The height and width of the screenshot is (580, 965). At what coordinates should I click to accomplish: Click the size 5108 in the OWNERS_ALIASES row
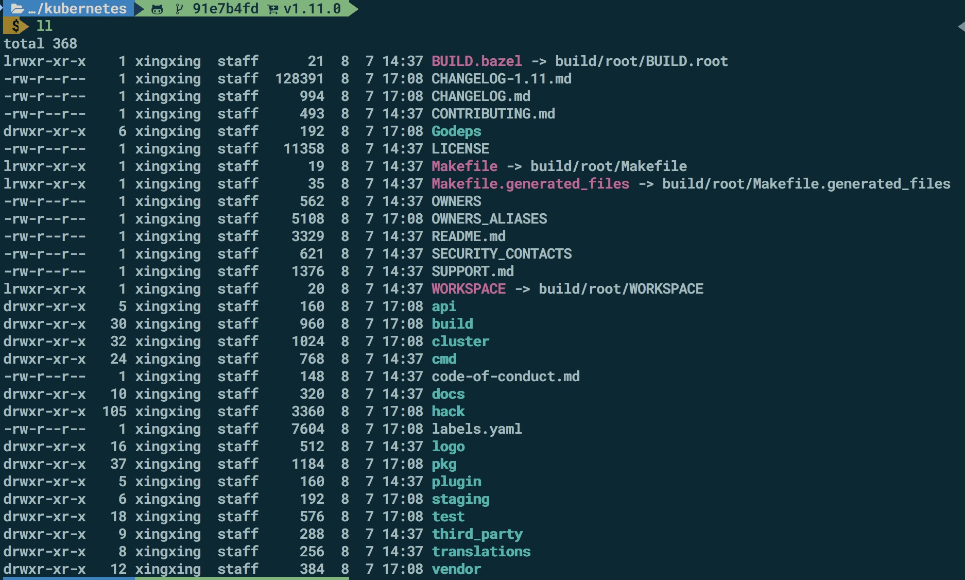[x=308, y=218]
